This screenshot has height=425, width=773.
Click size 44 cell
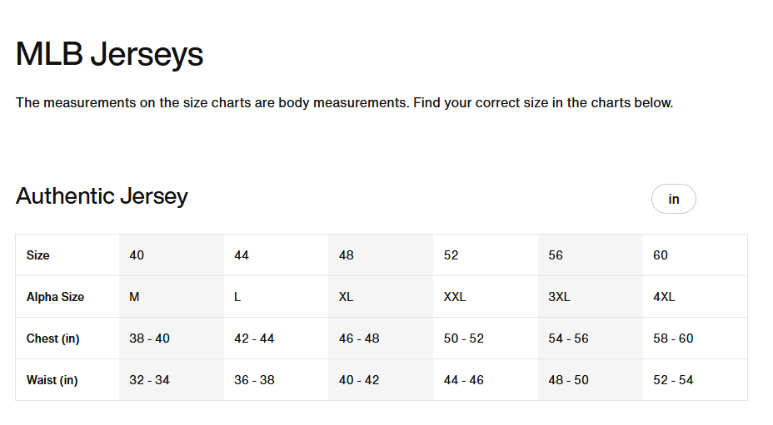coord(242,255)
